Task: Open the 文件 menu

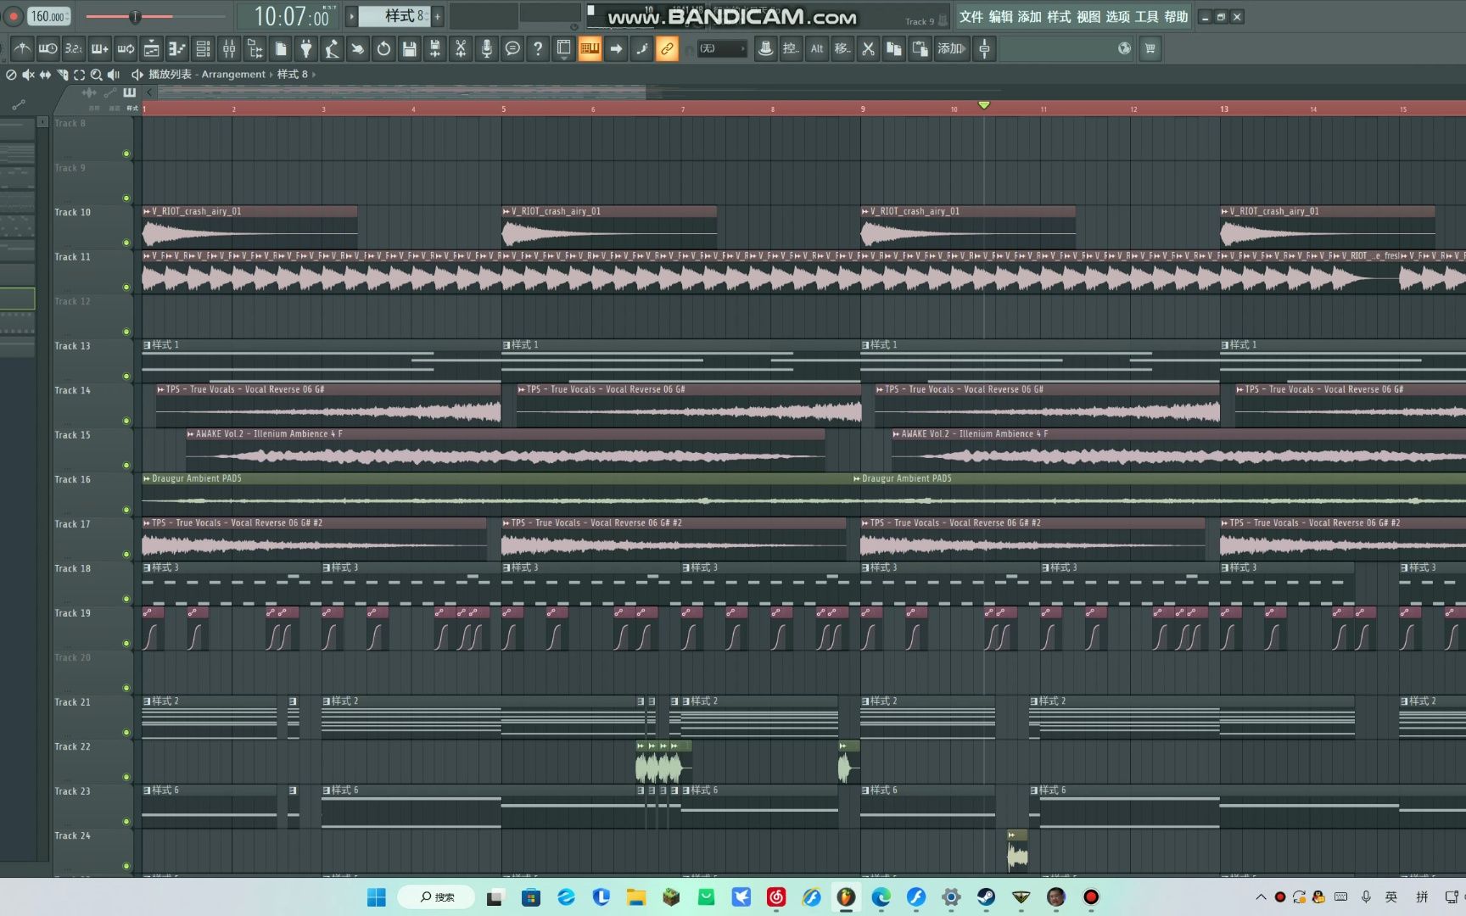Action: click(x=971, y=17)
